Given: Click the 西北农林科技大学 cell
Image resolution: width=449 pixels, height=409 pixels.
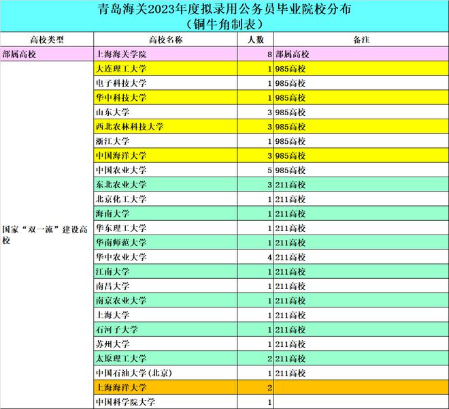Looking at the screenshot, I should [x=165, y=127].
